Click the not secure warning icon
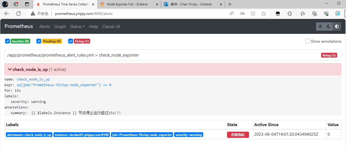The image size is (346, 149). [x=33, y=14]
